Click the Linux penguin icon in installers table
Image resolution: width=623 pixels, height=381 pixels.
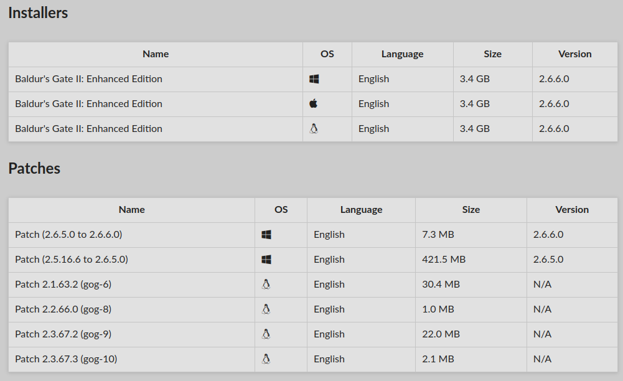[314, 129]
